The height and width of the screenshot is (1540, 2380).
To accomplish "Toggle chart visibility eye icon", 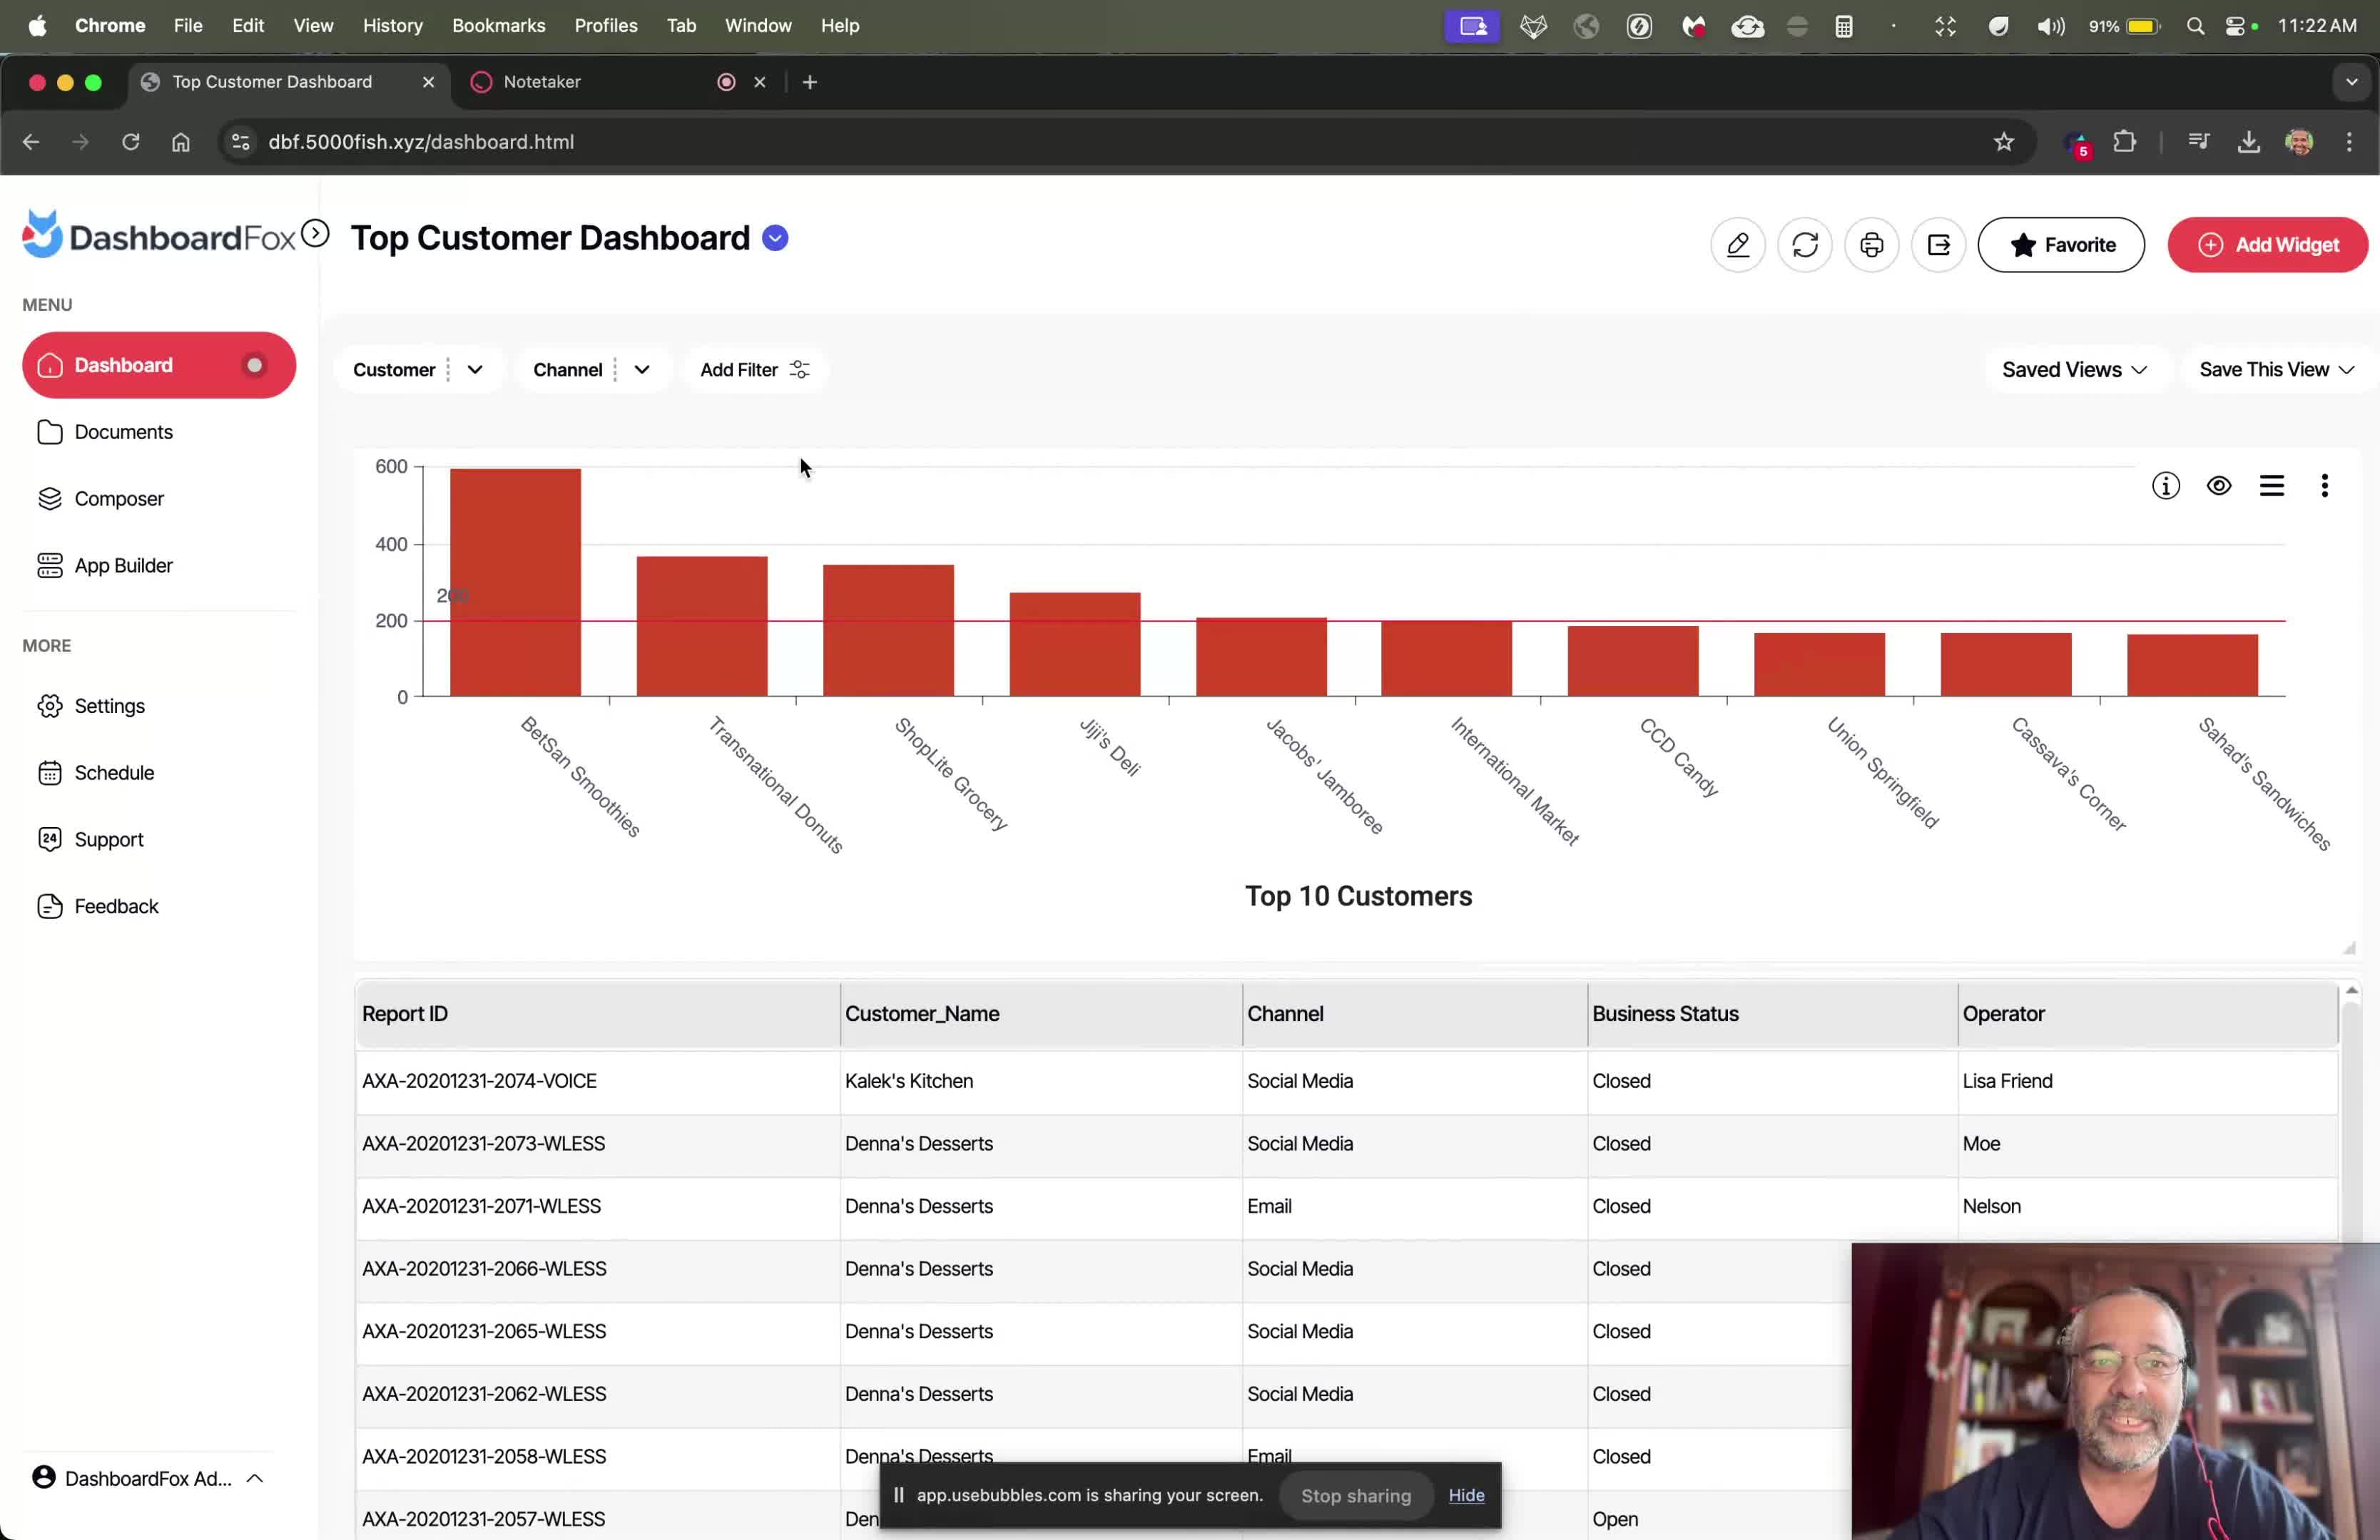I will (x=2218, y=486).
